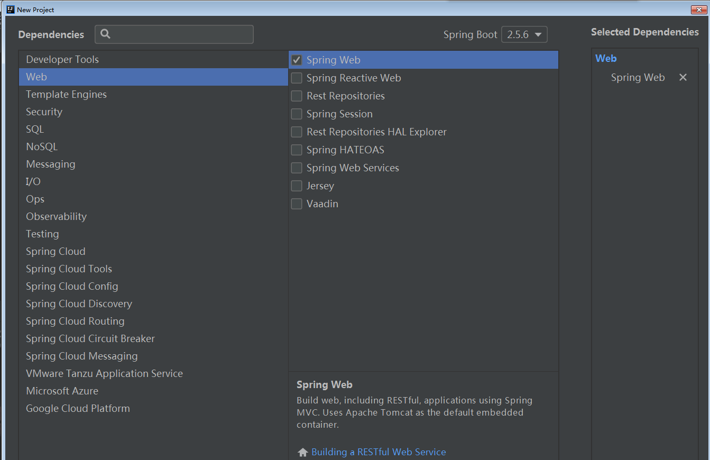Open the Building a RESTful Web Service link
The image size is (710, 460).
[x=379, y=452]
